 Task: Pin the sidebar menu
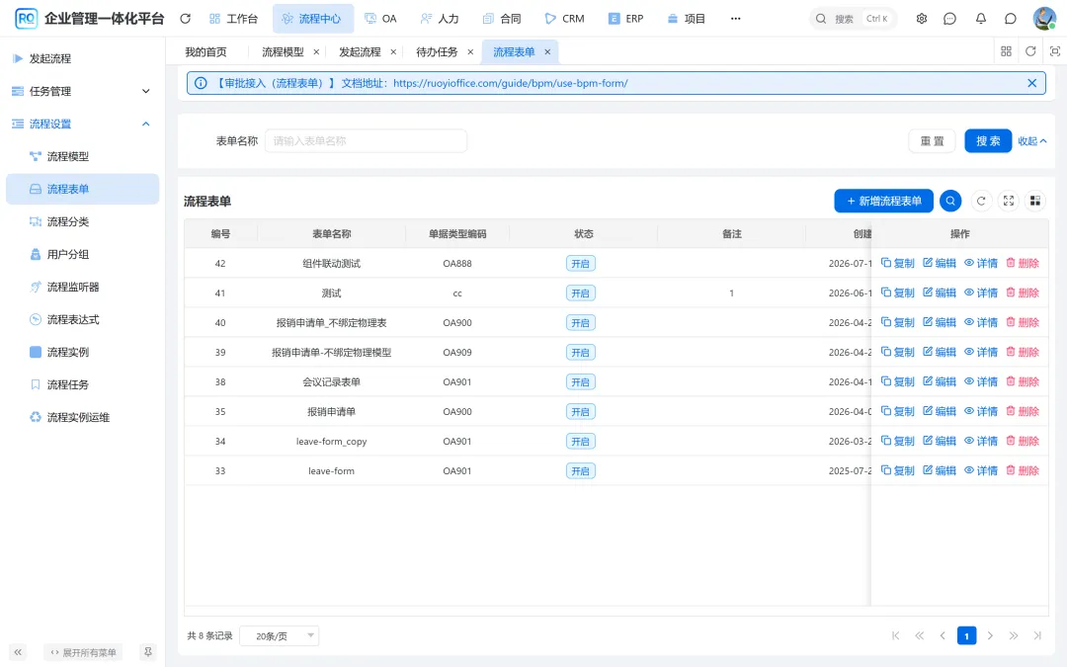(x=147, y=652)
